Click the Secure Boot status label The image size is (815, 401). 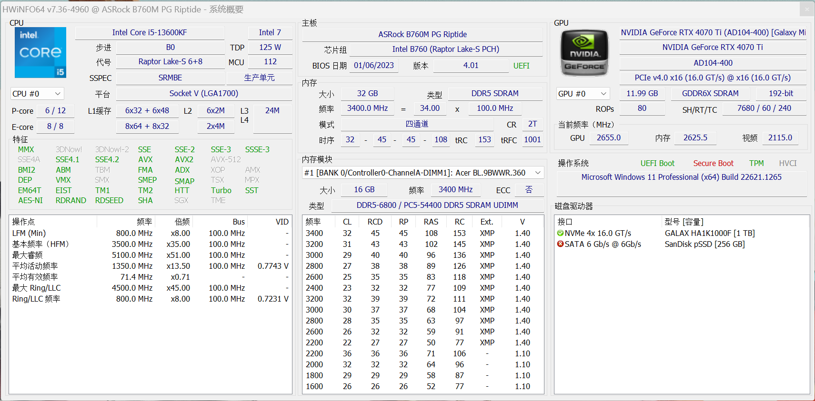(713, 163)
